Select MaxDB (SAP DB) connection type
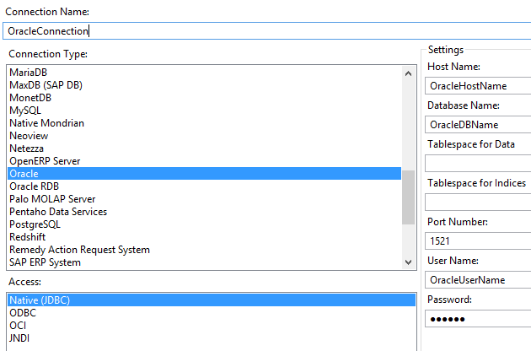This screenshot has height=351, width=531. pyautogui.click(x=204, y=84)
